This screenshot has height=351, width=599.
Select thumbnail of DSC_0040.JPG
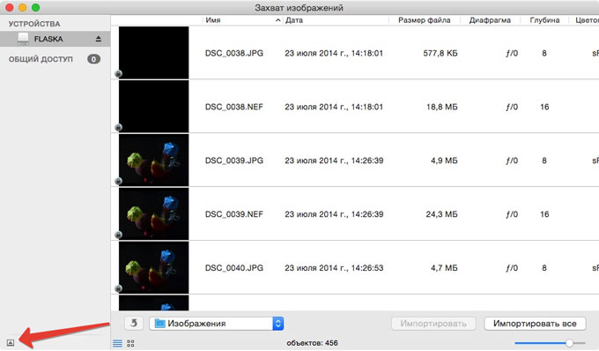[153, 267]
